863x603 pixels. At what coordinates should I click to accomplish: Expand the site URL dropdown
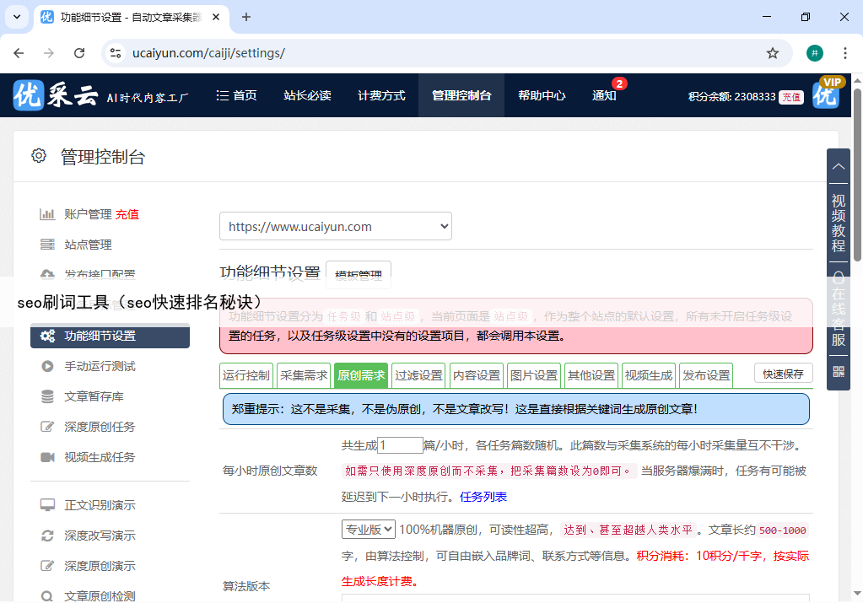pos(335,226)
